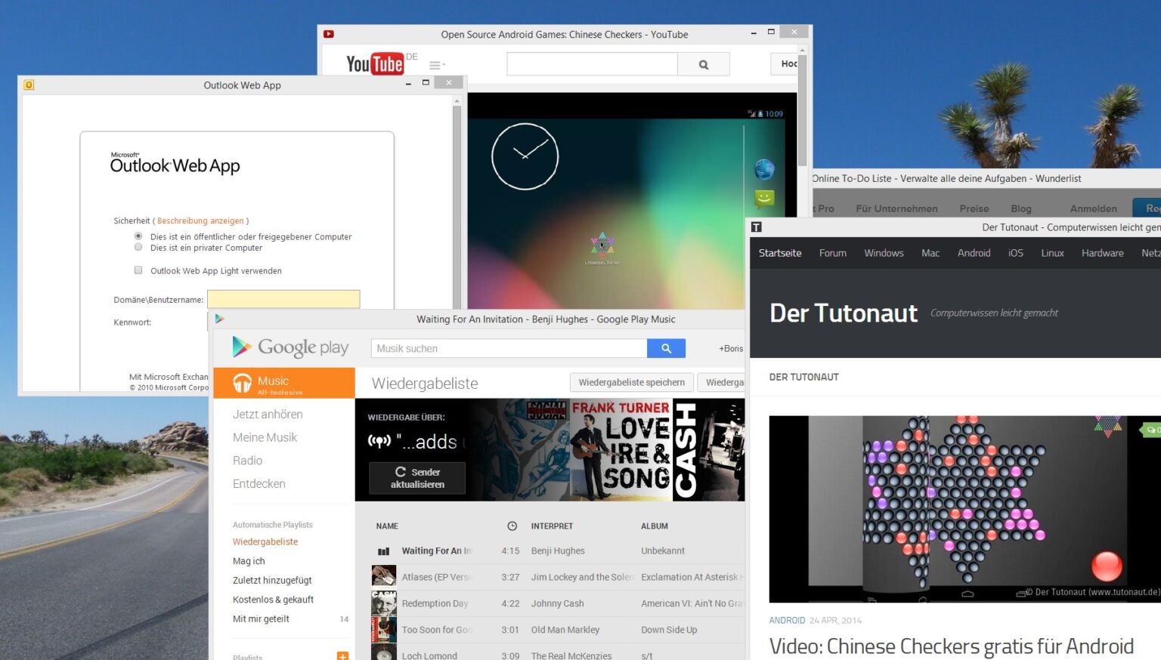This screenshot has width=1161, height=660.
Task: Enable 'Outlook Web App Light verwenden'
Action: point(138,270)
